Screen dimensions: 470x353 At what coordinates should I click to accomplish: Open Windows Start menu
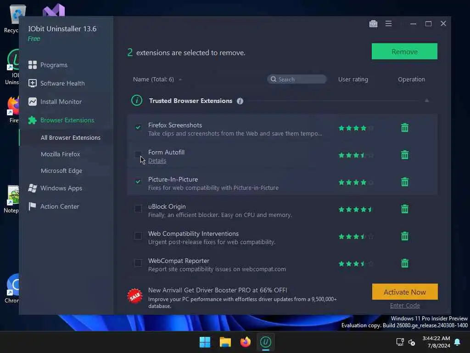(x=205, y=342)
